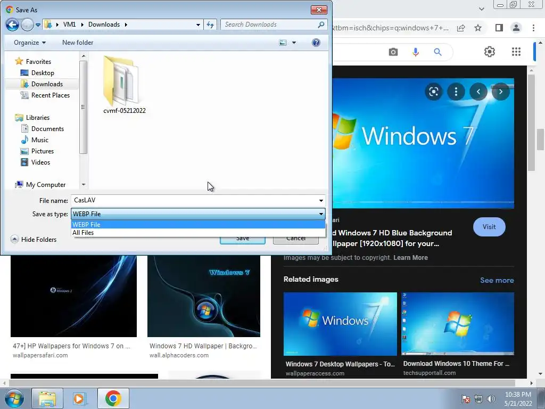Click the address bar history dropdown arrow
Viewport: 545px width, 409px height.
[x=198, y=24]
